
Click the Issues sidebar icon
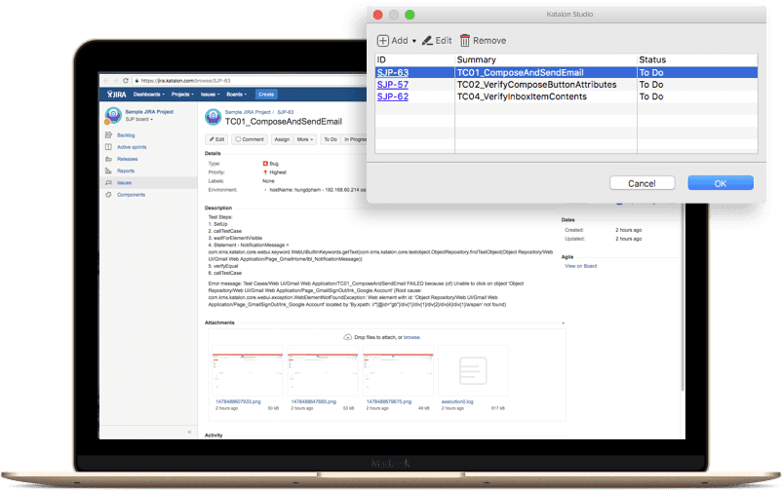click(108, 183)
